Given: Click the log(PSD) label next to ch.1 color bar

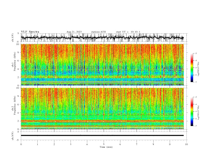Looking at the screenshot, I should [x=198, y=69].
